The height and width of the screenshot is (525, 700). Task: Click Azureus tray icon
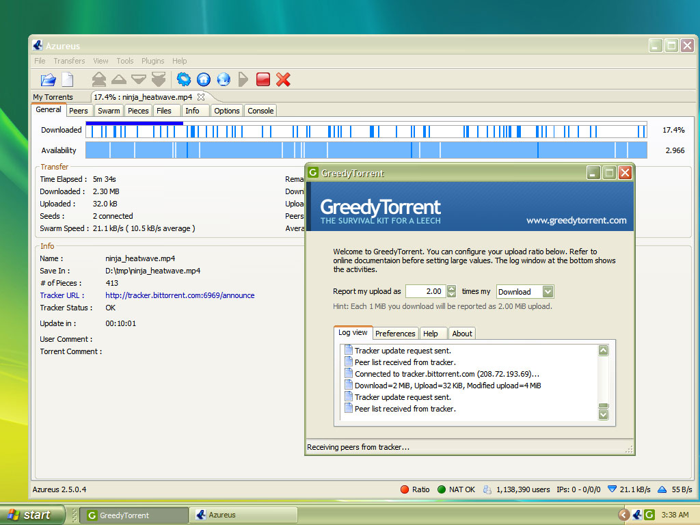click(637, 515)
